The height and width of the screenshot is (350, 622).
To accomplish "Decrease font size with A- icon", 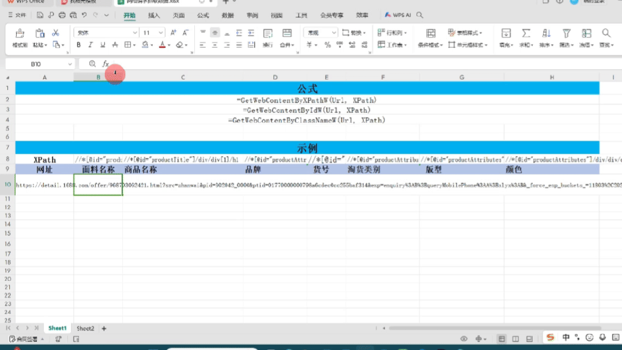I will 185,32.
